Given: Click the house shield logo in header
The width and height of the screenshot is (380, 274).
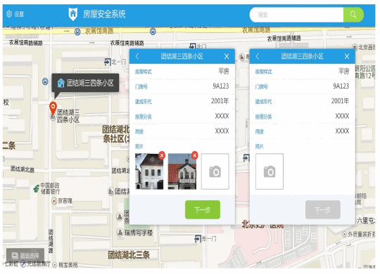Looking at the screenshot, I should tap(72, 14).
